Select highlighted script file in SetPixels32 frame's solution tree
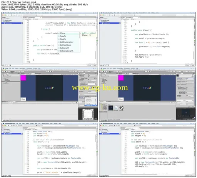Image resolution: width=197 pixels, height=178 pixels. 110,134
